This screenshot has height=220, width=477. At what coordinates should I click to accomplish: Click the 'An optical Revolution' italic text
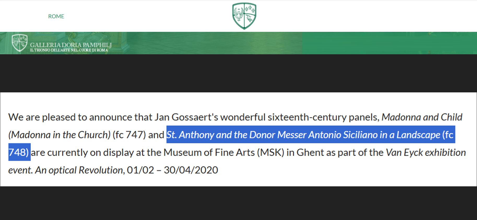click(x=79, y=170)
